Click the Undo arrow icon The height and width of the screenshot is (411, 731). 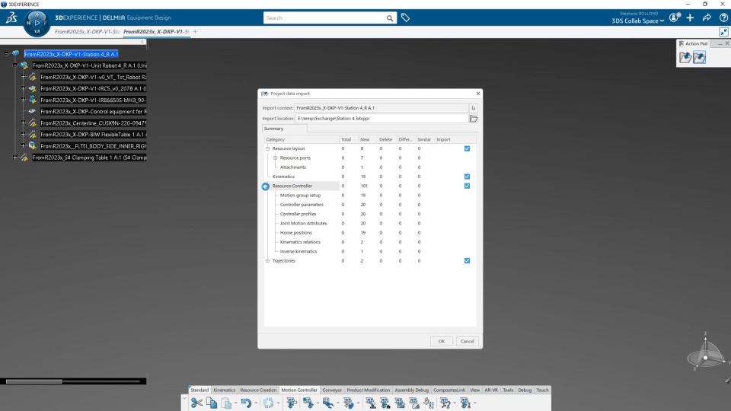tap(246, 403)
